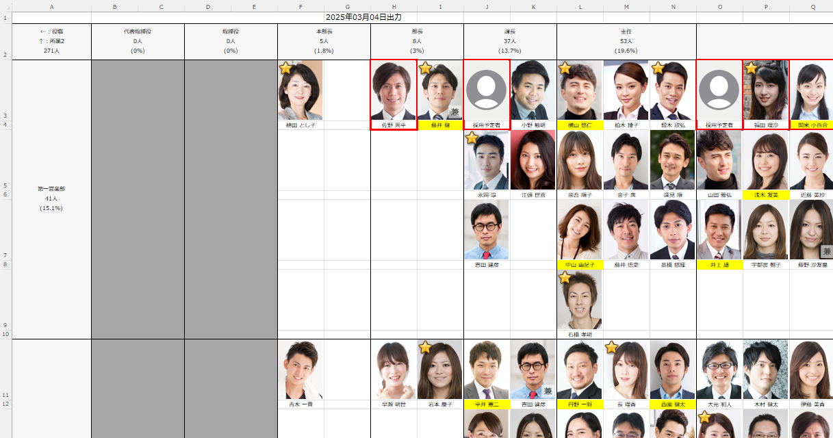The image size is (833, 438).
Task: Click the star badge on 横山 悠仁's photo
Action: pos(565,68)
